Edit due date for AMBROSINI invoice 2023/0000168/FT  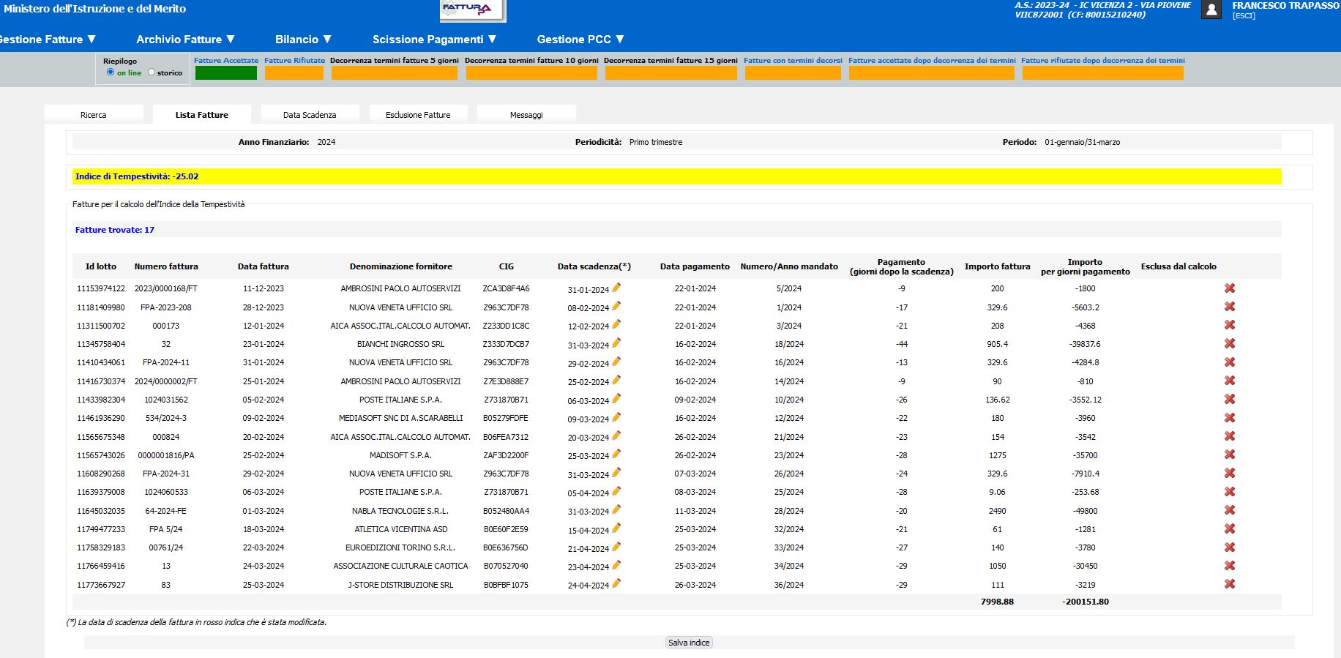click(616, 288)
